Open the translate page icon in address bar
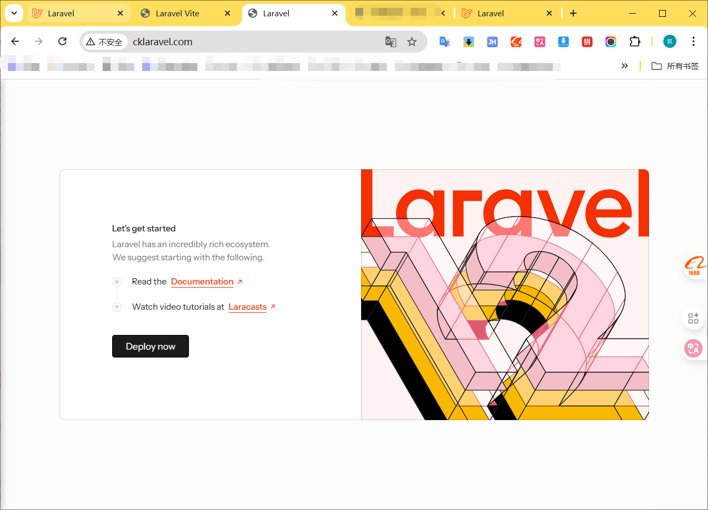Viewport: 708px width, 510px height. tap(391, 42)
